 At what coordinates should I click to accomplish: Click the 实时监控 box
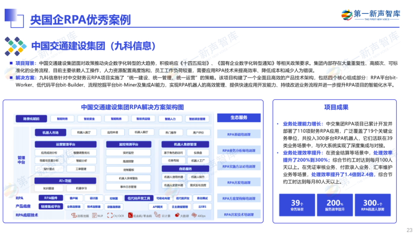(128, 153)
